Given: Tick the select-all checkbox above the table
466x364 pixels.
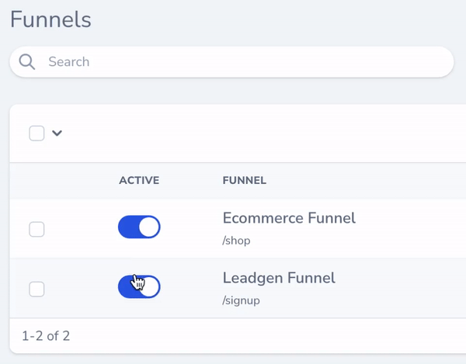Looking at the screenshot, I should click(37, 133).
